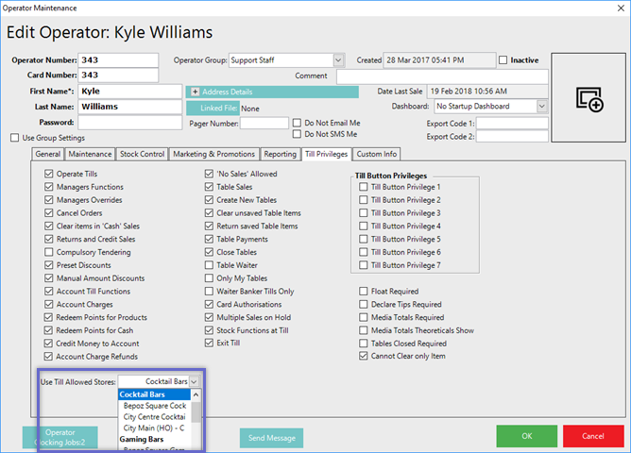Screen dimensions: 631x453
Task: Check Till Button Privilege 3
Action: click(x=364, y=213)
